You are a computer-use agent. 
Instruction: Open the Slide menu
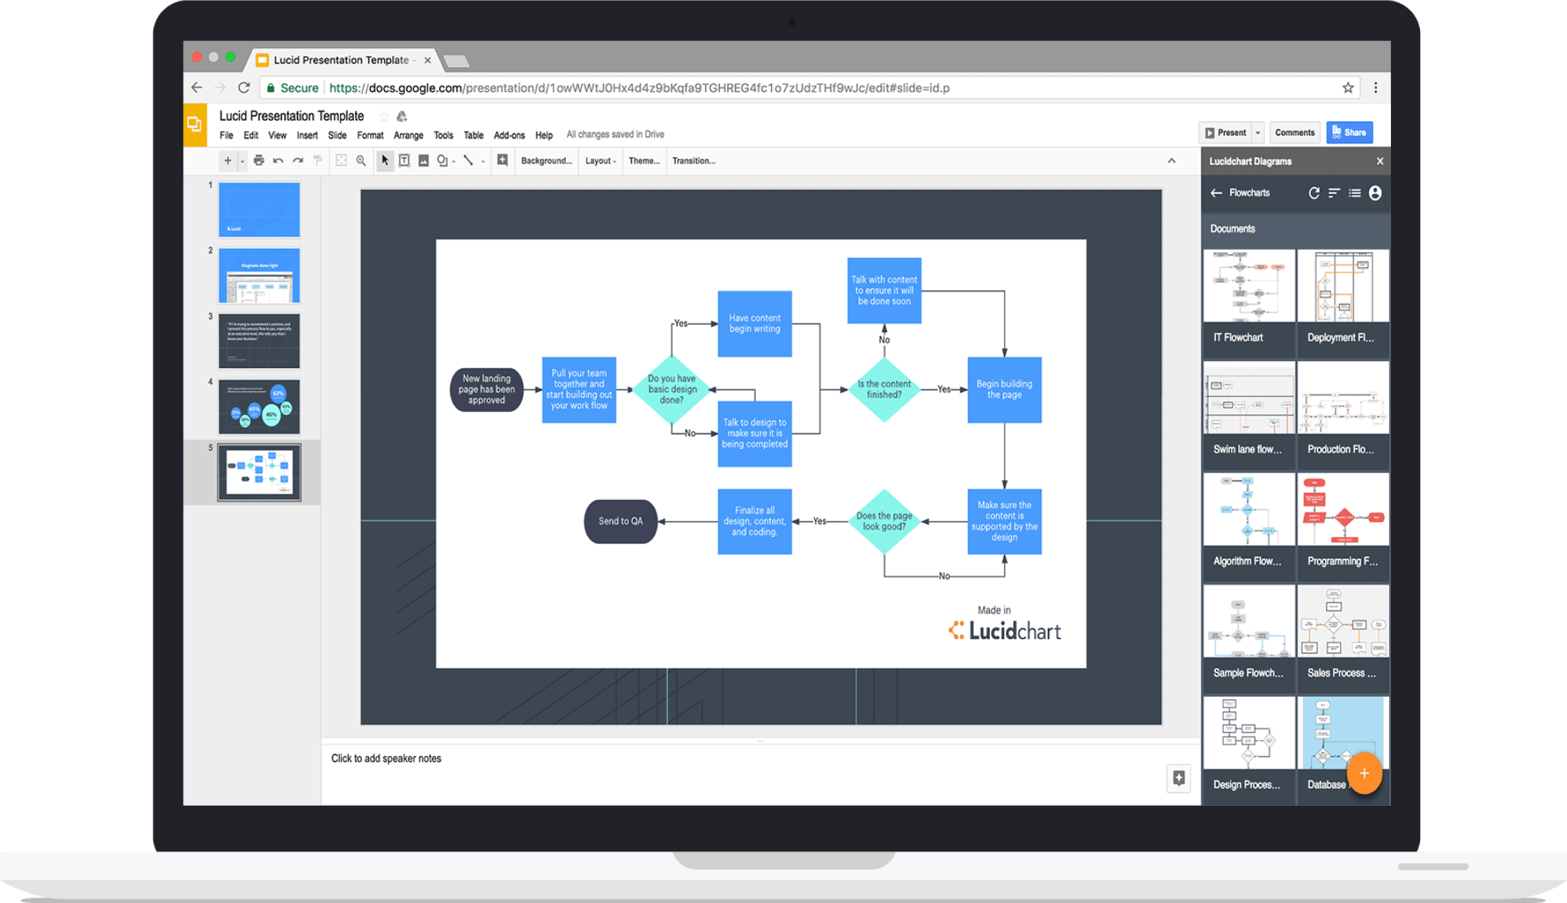click(337, 135)
